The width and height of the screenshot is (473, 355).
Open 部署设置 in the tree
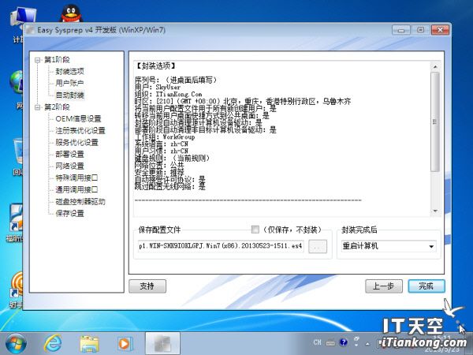pyautogui.click(x=69, y=155)
